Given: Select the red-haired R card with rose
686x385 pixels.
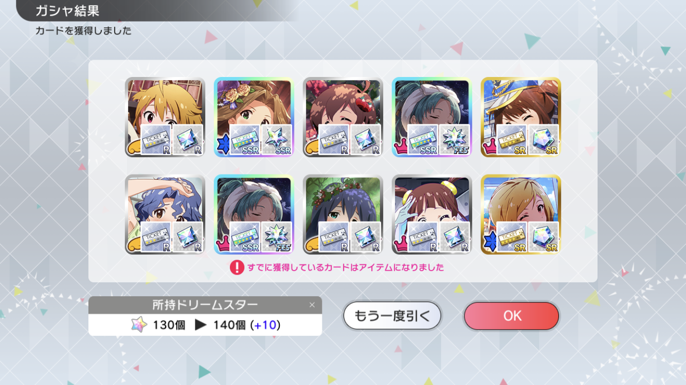Looking at the screenshot, I should click(x=343, y=117).
